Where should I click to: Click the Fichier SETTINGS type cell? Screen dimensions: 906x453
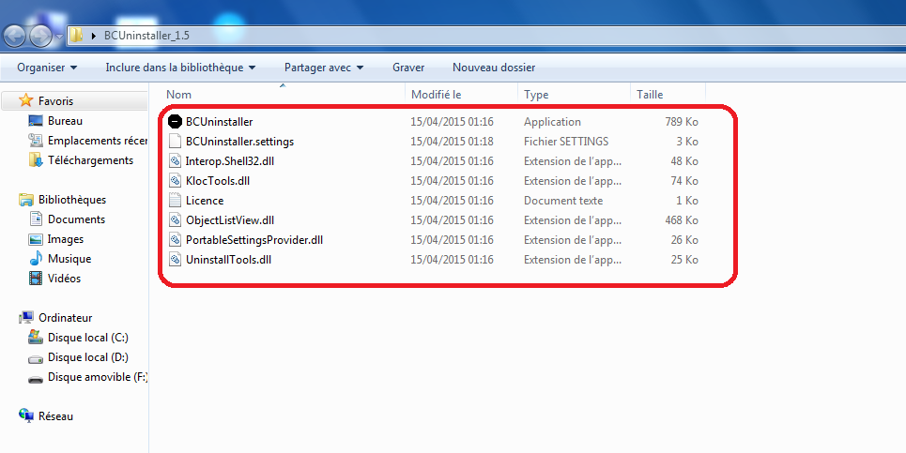[566, 142]
